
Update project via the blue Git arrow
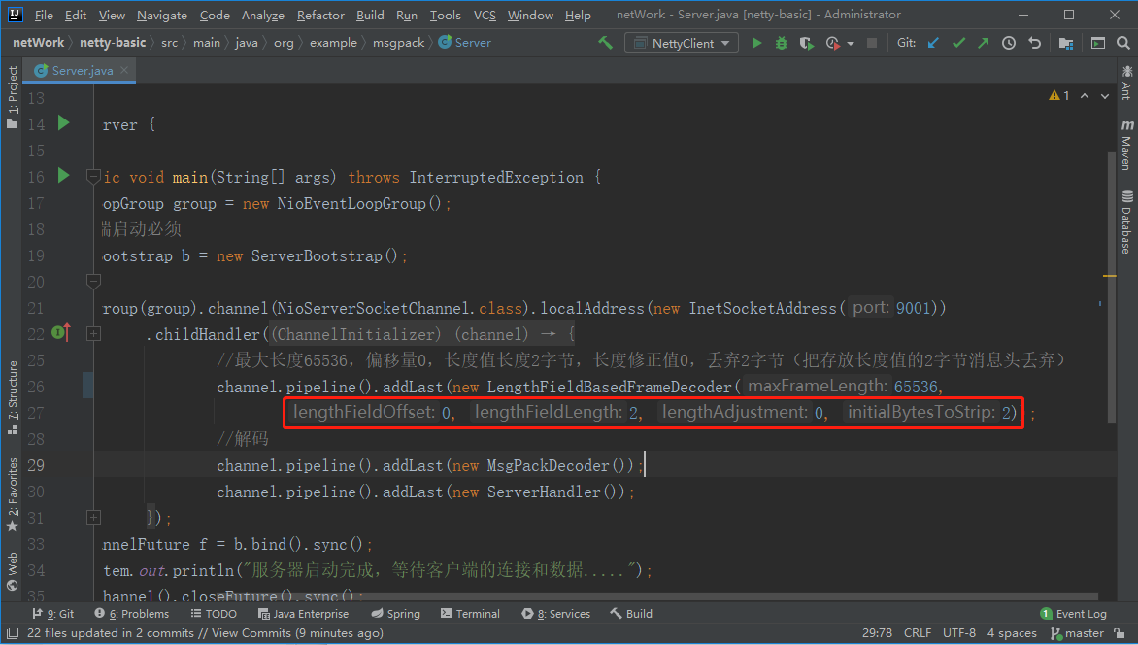click(933, 43)
